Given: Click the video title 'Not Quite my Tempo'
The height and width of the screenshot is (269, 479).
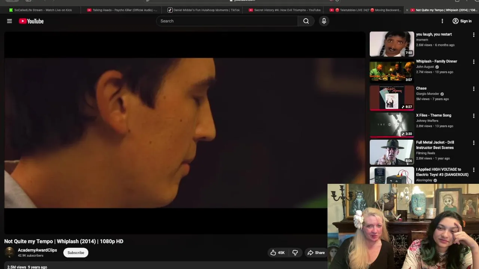Looking at the screenshot, I should pyautogui.click(x=64, y=241).
